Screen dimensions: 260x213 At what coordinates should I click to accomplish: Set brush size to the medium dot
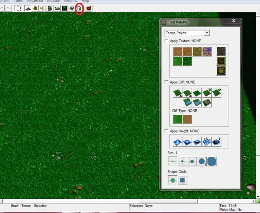pos(192,161)
